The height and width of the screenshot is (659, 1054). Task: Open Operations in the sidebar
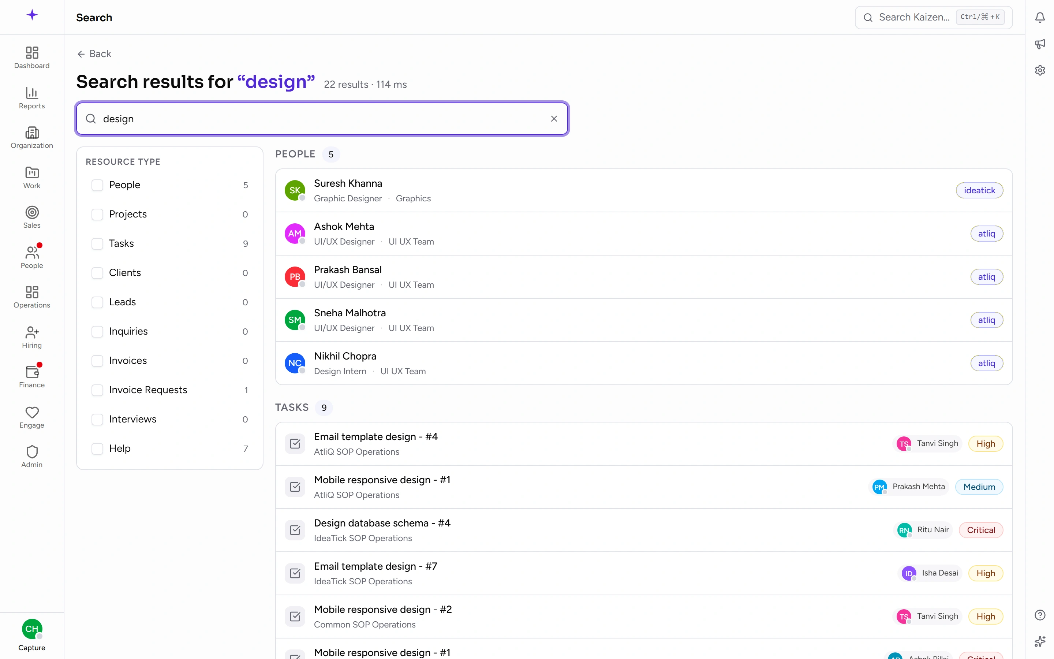[32, 297]
